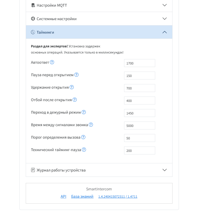The image size is (198, 212).
Task: Click the Автоответ value field showing 1700
Action: tap(139, 63)
